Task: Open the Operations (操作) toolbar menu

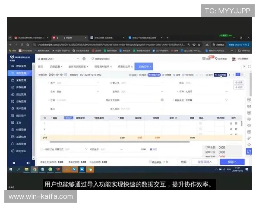Action: (x=209, y=75)
